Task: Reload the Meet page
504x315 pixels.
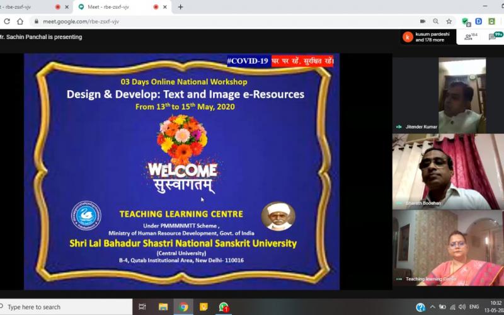Action: (x=7, y=21)
